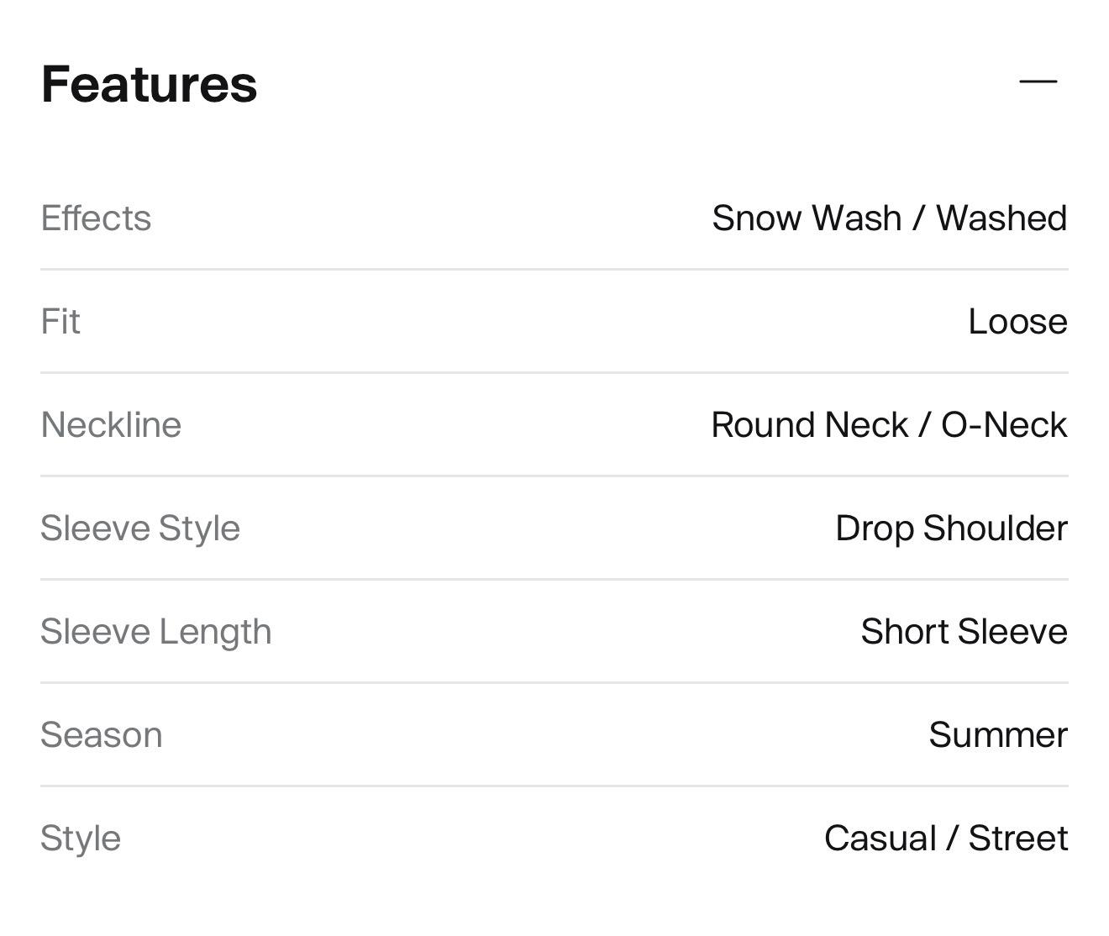Screen dimensions: 1109x936
Task: Click the Features heading
Action: 149,84
